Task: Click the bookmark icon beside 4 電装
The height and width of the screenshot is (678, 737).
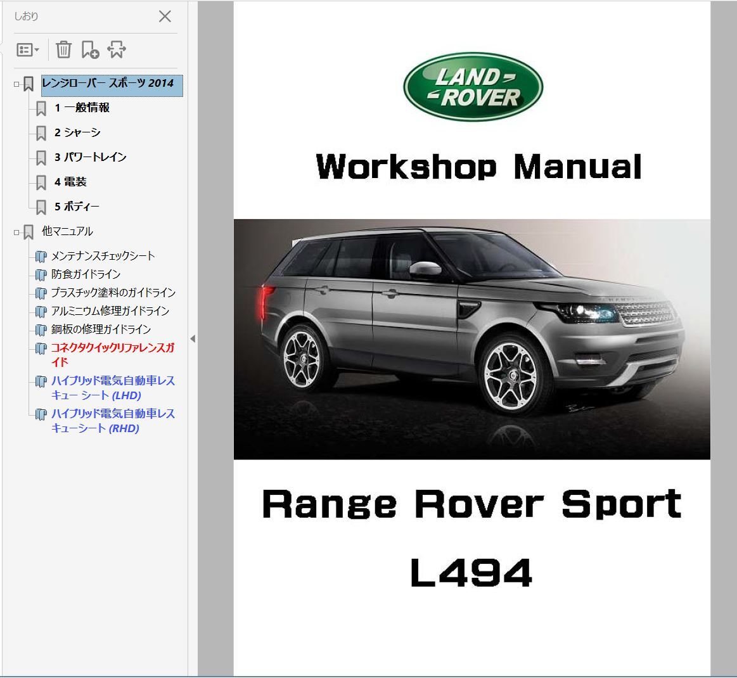Action: [41, 182]
